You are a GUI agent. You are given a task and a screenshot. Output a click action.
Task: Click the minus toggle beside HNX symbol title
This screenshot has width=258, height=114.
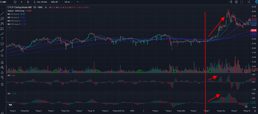pyautogui.click(x=46, y=7)
